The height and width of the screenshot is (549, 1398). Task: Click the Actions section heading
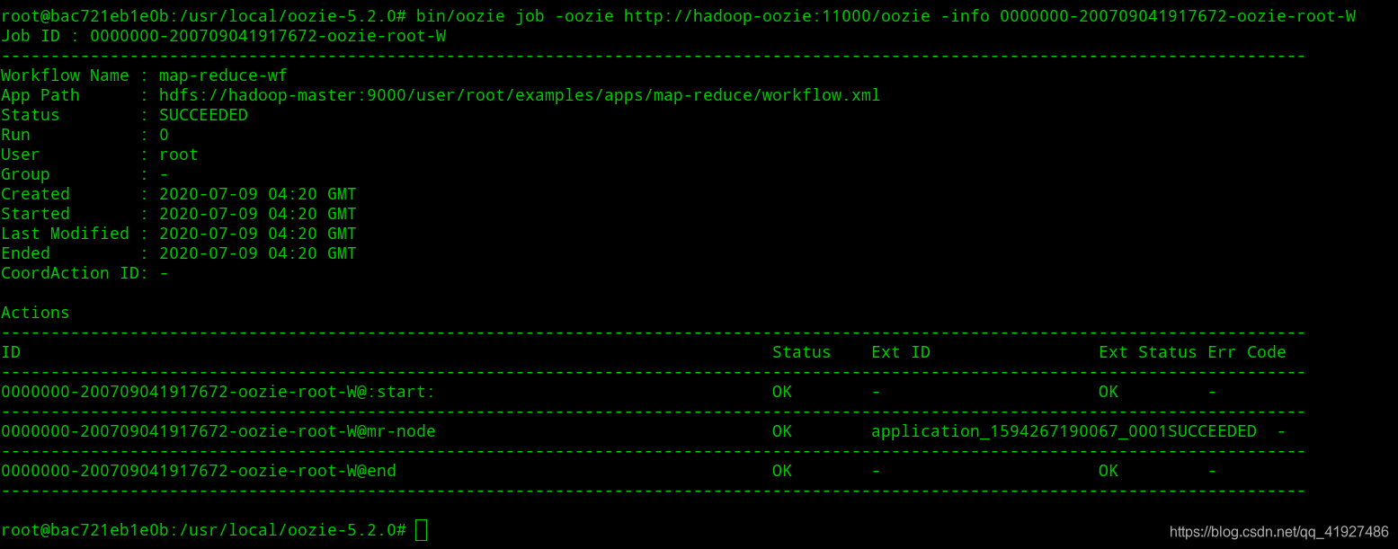click(35, 313)
